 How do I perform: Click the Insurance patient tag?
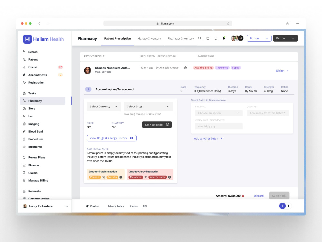point(222,68)
